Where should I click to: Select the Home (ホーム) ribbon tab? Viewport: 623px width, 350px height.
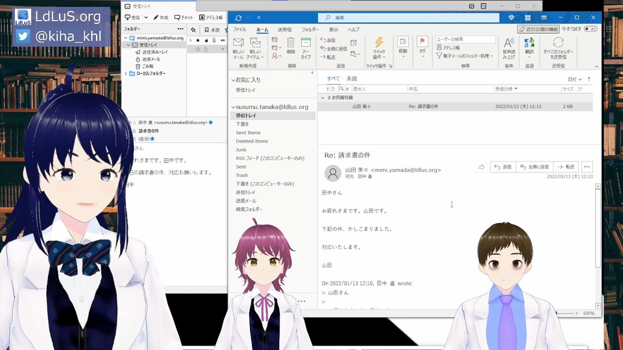pyautogui.click(x=262, y=30)
